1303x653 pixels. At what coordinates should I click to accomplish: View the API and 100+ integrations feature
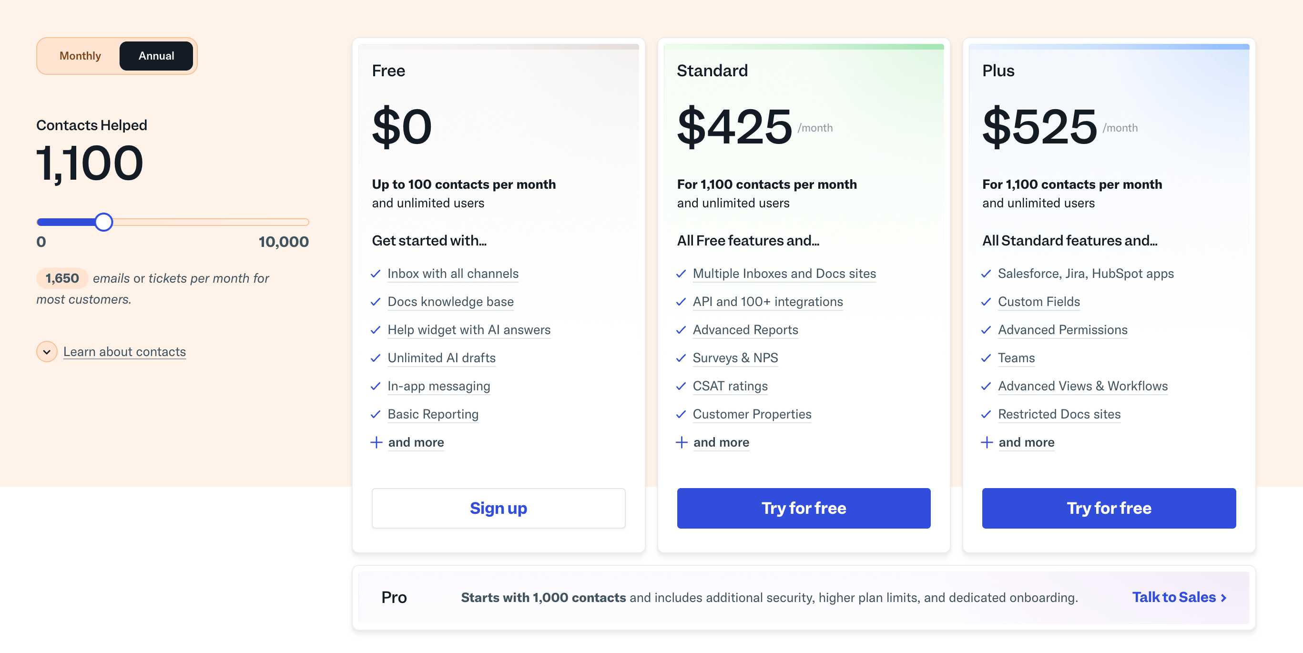coord(767,302)
